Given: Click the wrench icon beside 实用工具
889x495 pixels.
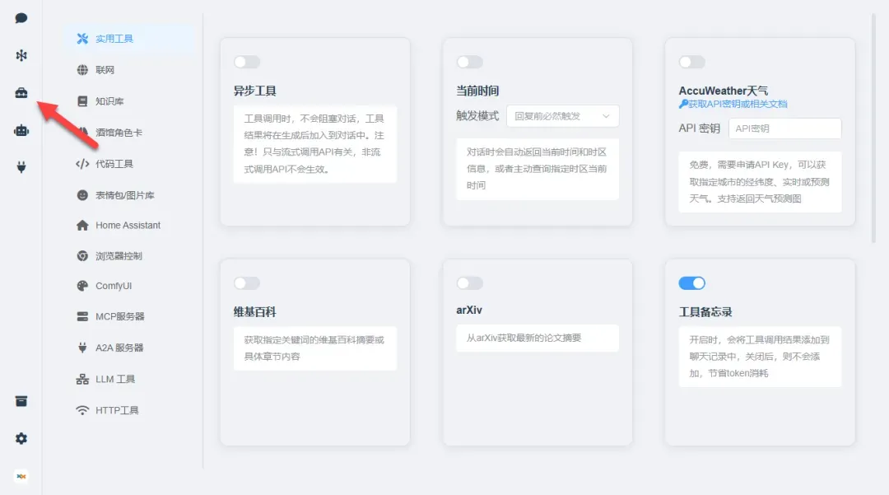Looking at the screenshot, I should [x=83, y=39].
